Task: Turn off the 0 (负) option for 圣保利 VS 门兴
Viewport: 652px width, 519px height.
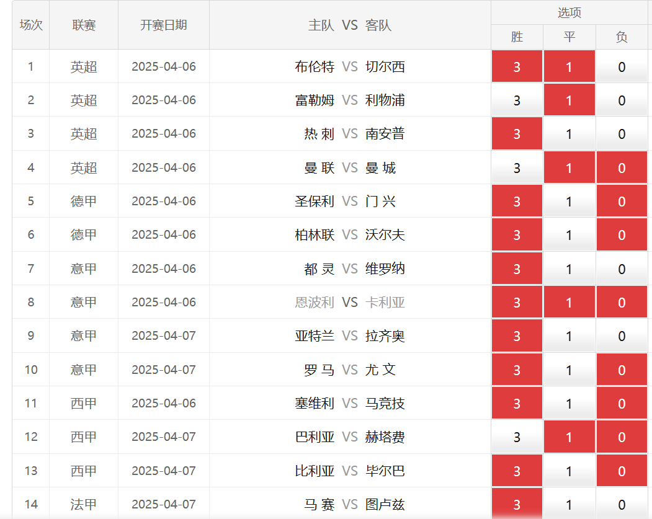Action: [622, 201]
